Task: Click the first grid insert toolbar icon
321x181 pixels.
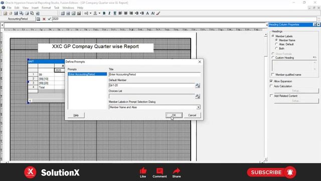Action: point(63,14)
